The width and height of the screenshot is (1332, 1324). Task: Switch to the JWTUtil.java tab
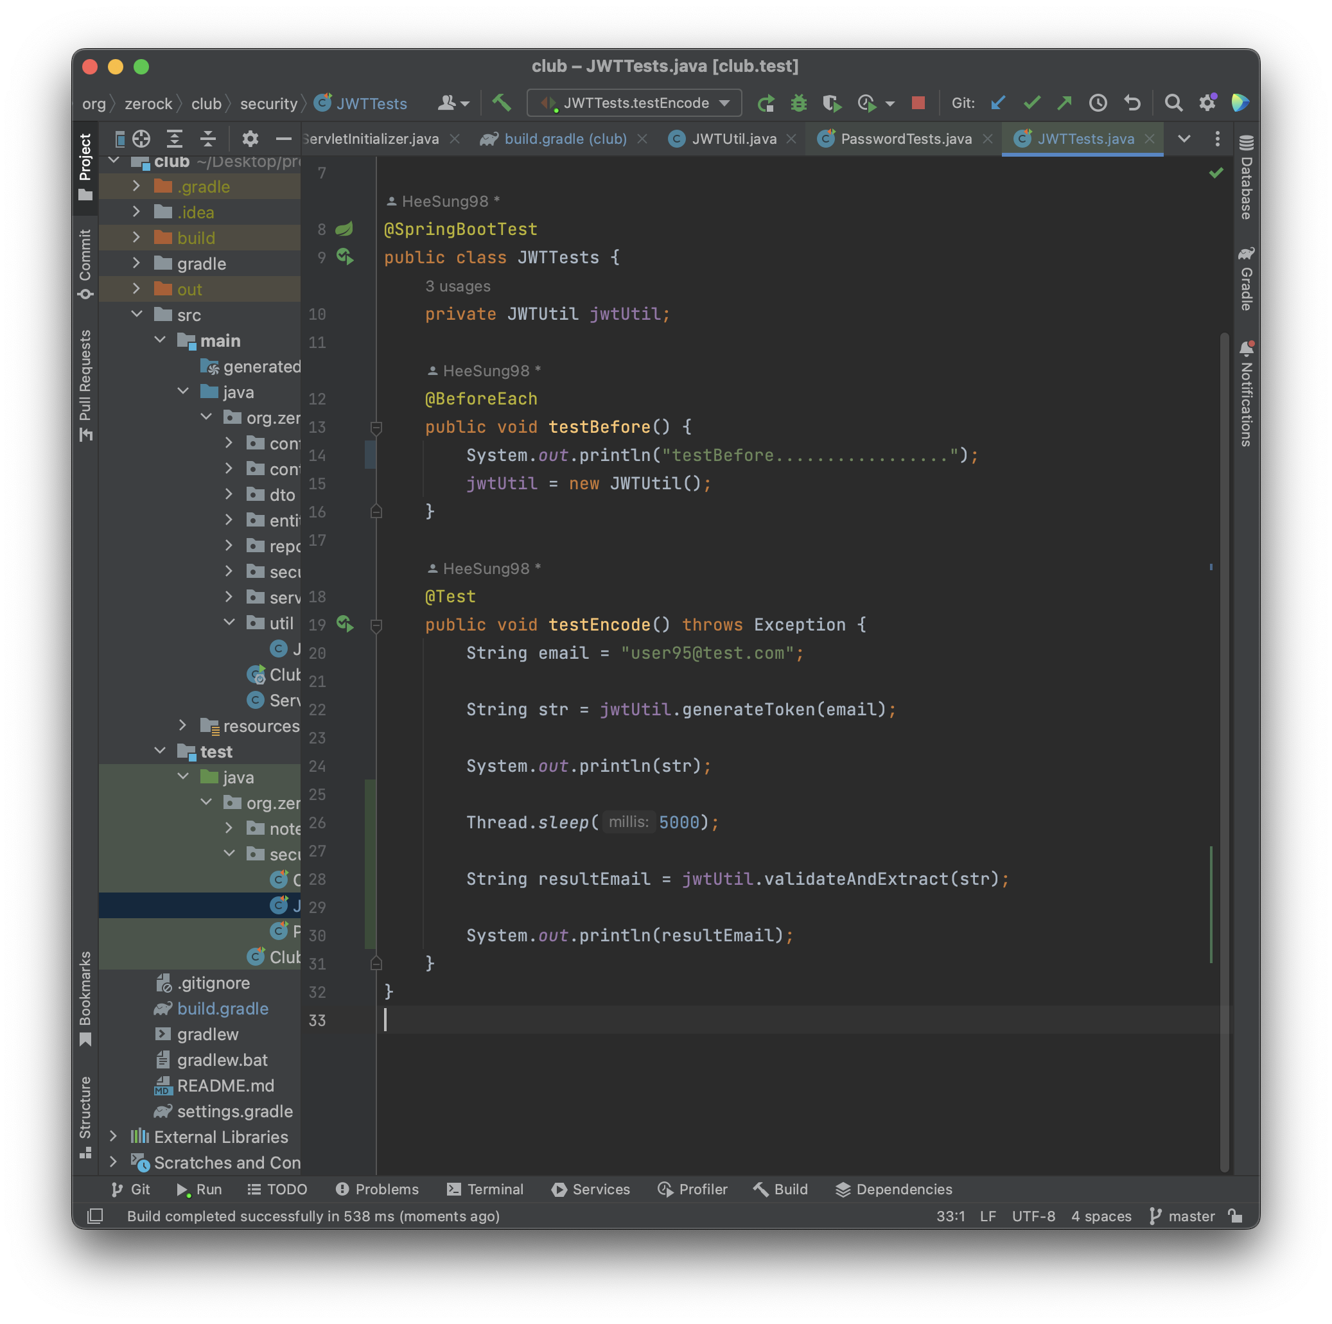(733, 139)
